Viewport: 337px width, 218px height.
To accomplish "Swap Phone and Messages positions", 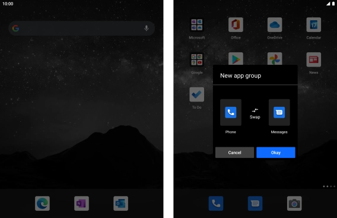I will (255, 113).
